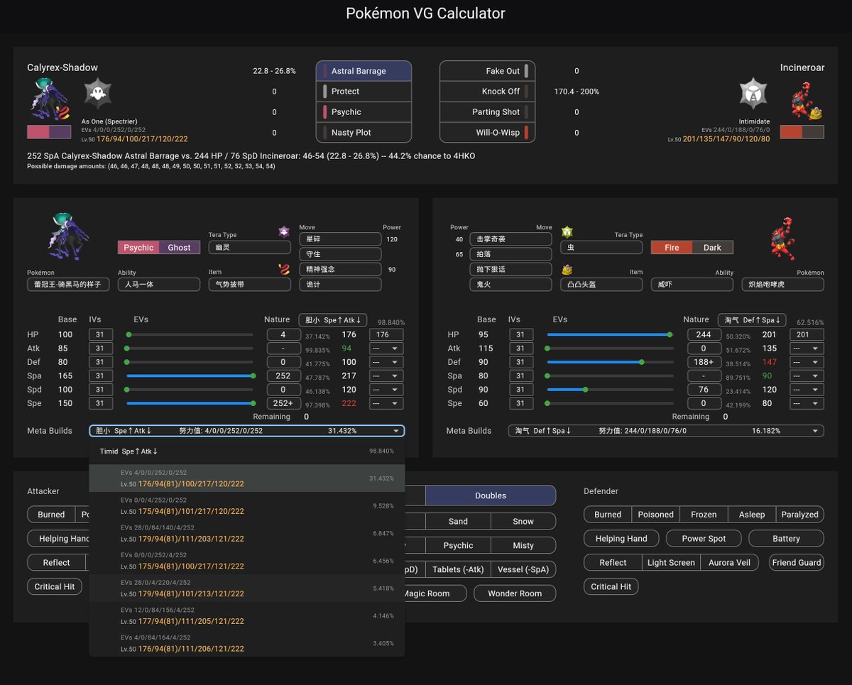This screenshot has height=685, width=852.
Task: Open defender Def stat stage dropdown
Action: (x=807, y=362)
